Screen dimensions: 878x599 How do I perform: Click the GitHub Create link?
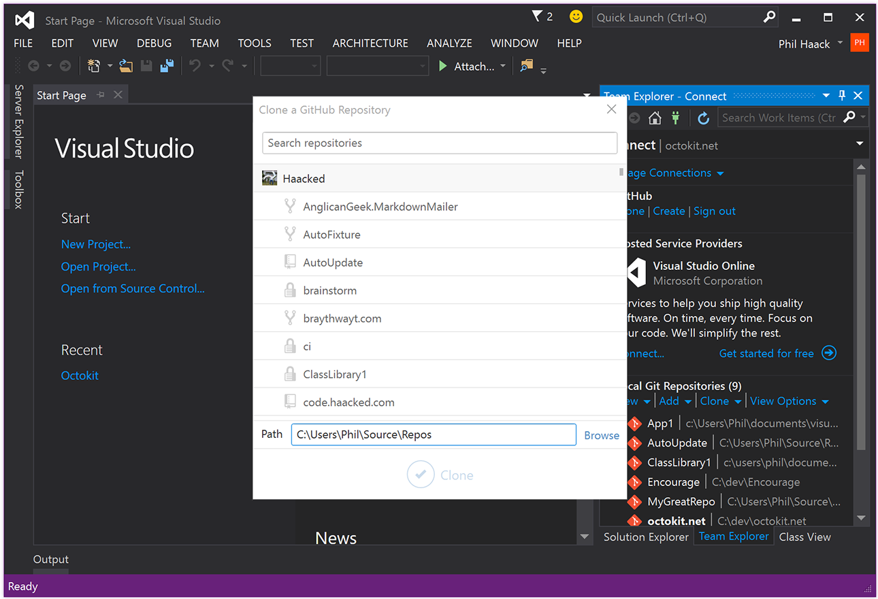click(669, 211)
